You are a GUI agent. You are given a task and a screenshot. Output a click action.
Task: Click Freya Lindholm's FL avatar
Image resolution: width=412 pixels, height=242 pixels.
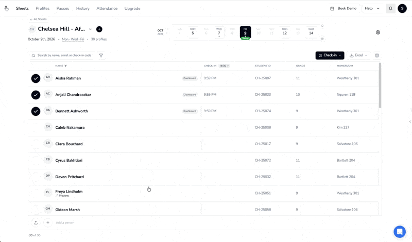[x=48, y=193]
